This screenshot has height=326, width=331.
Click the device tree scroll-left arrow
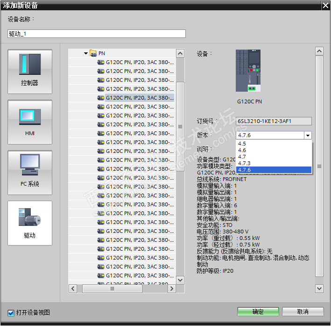73,289
